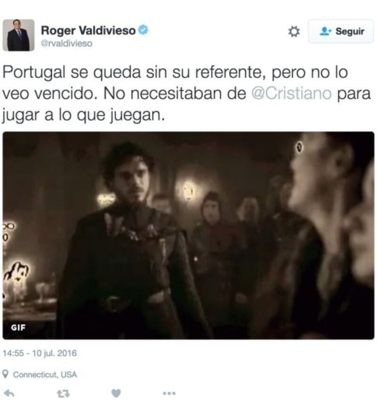This screenshot has width=377, height=420.
Task: Play the embedded GIF image
Action: (188, 235)
